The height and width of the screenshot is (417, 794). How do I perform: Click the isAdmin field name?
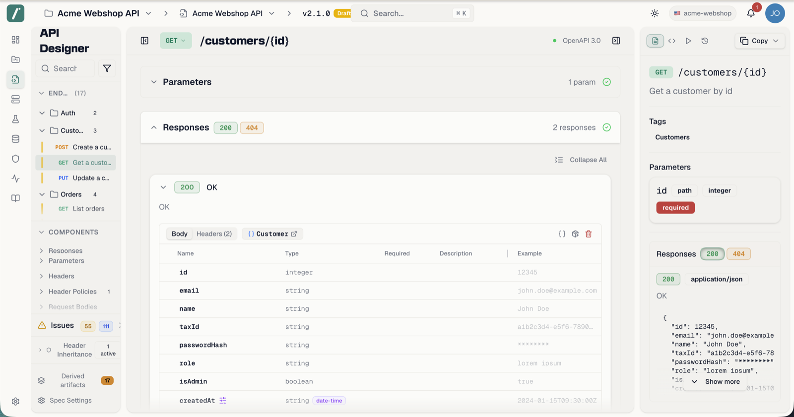193,381
